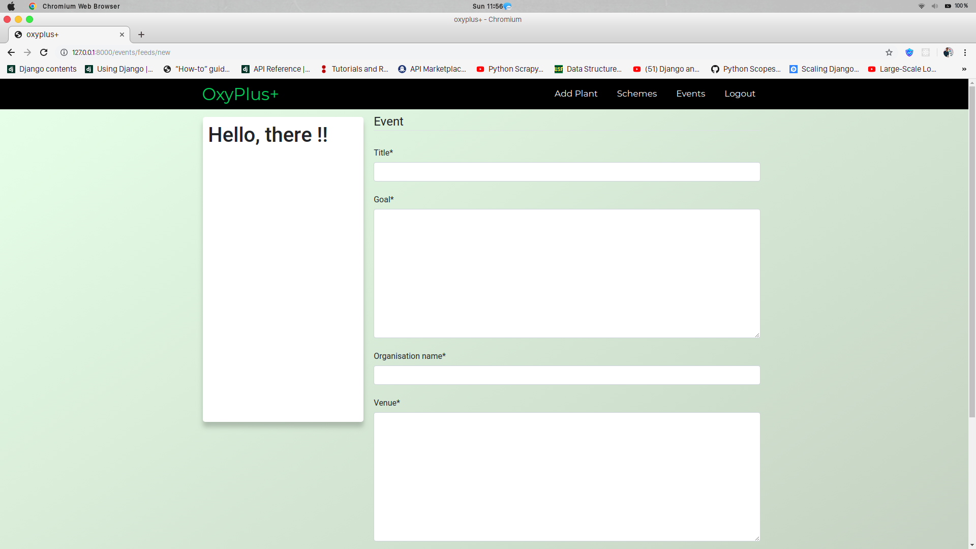Click the browser back arrow
The width and height of the screenshot is (976, 549).
tap(11, 52)
